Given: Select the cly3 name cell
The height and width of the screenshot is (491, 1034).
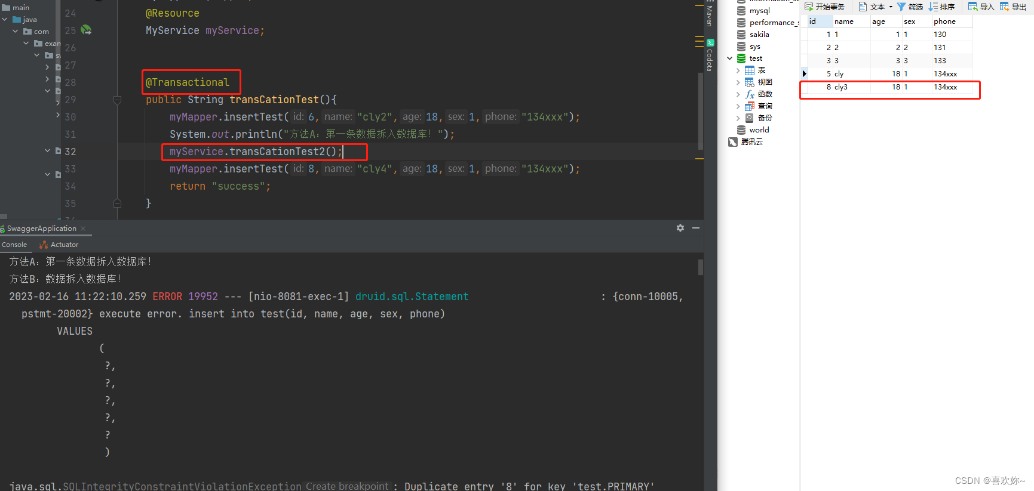Looking at the screenshot, I should pyautogui.click(x=852, y=87).
